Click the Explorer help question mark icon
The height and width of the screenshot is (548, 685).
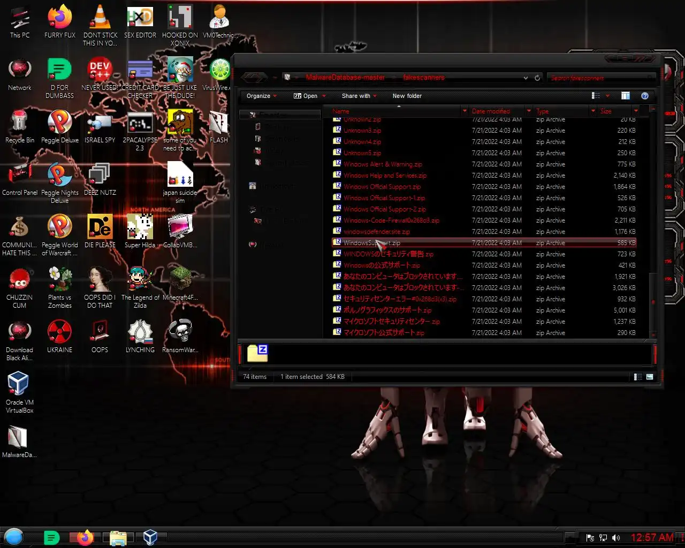click(x=645, y=96)
